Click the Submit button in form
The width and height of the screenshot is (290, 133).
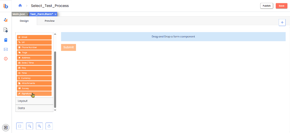68,47
